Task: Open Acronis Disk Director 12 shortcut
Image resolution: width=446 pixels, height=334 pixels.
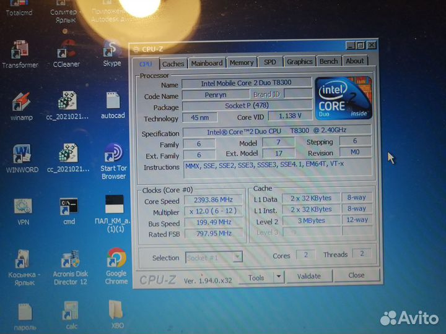Action: point(70,268)
